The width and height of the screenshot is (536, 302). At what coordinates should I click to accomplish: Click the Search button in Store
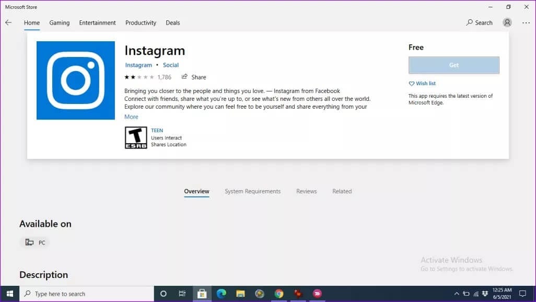point(479,22)
